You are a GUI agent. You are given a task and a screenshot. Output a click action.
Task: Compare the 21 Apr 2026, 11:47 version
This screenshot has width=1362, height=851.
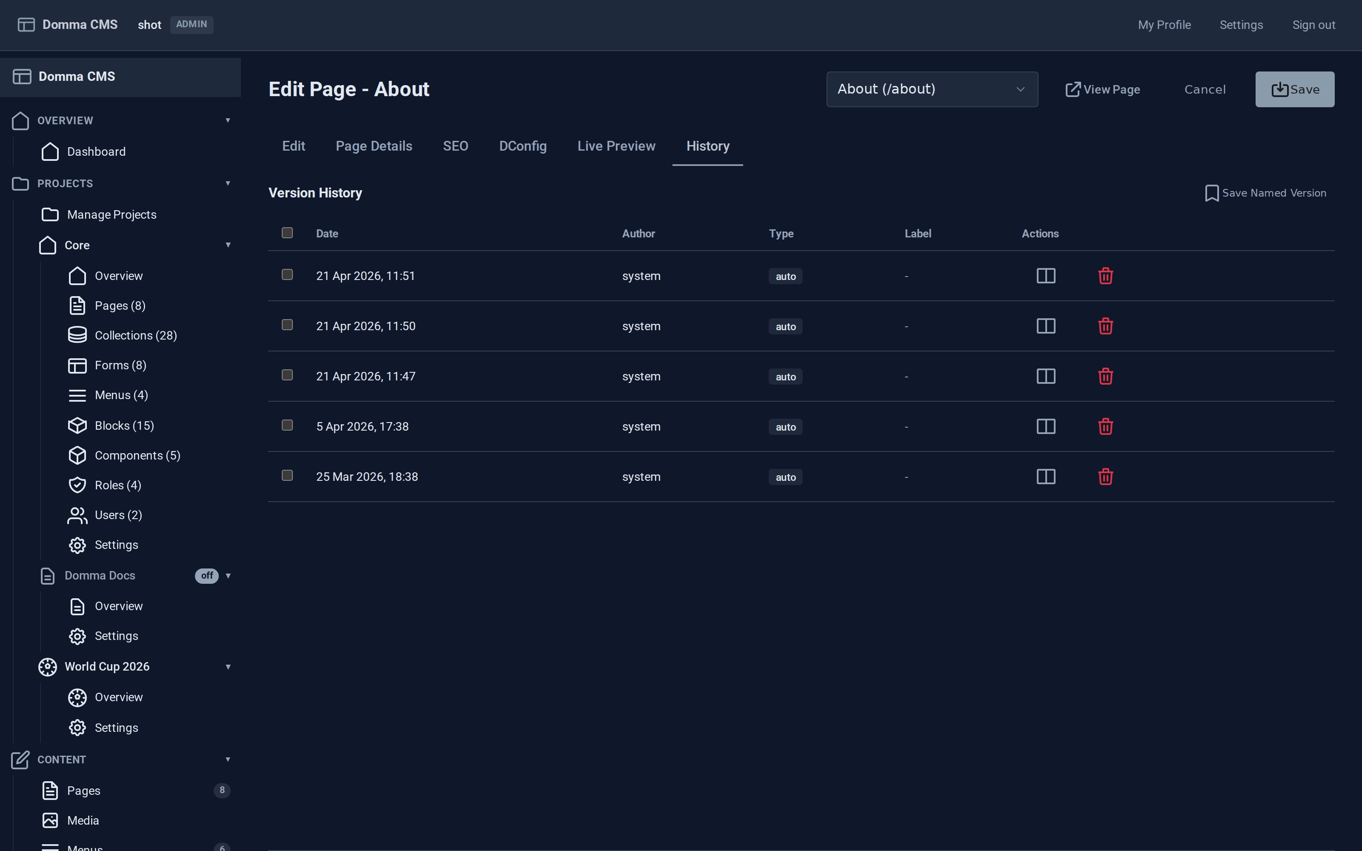point(1046,376)
